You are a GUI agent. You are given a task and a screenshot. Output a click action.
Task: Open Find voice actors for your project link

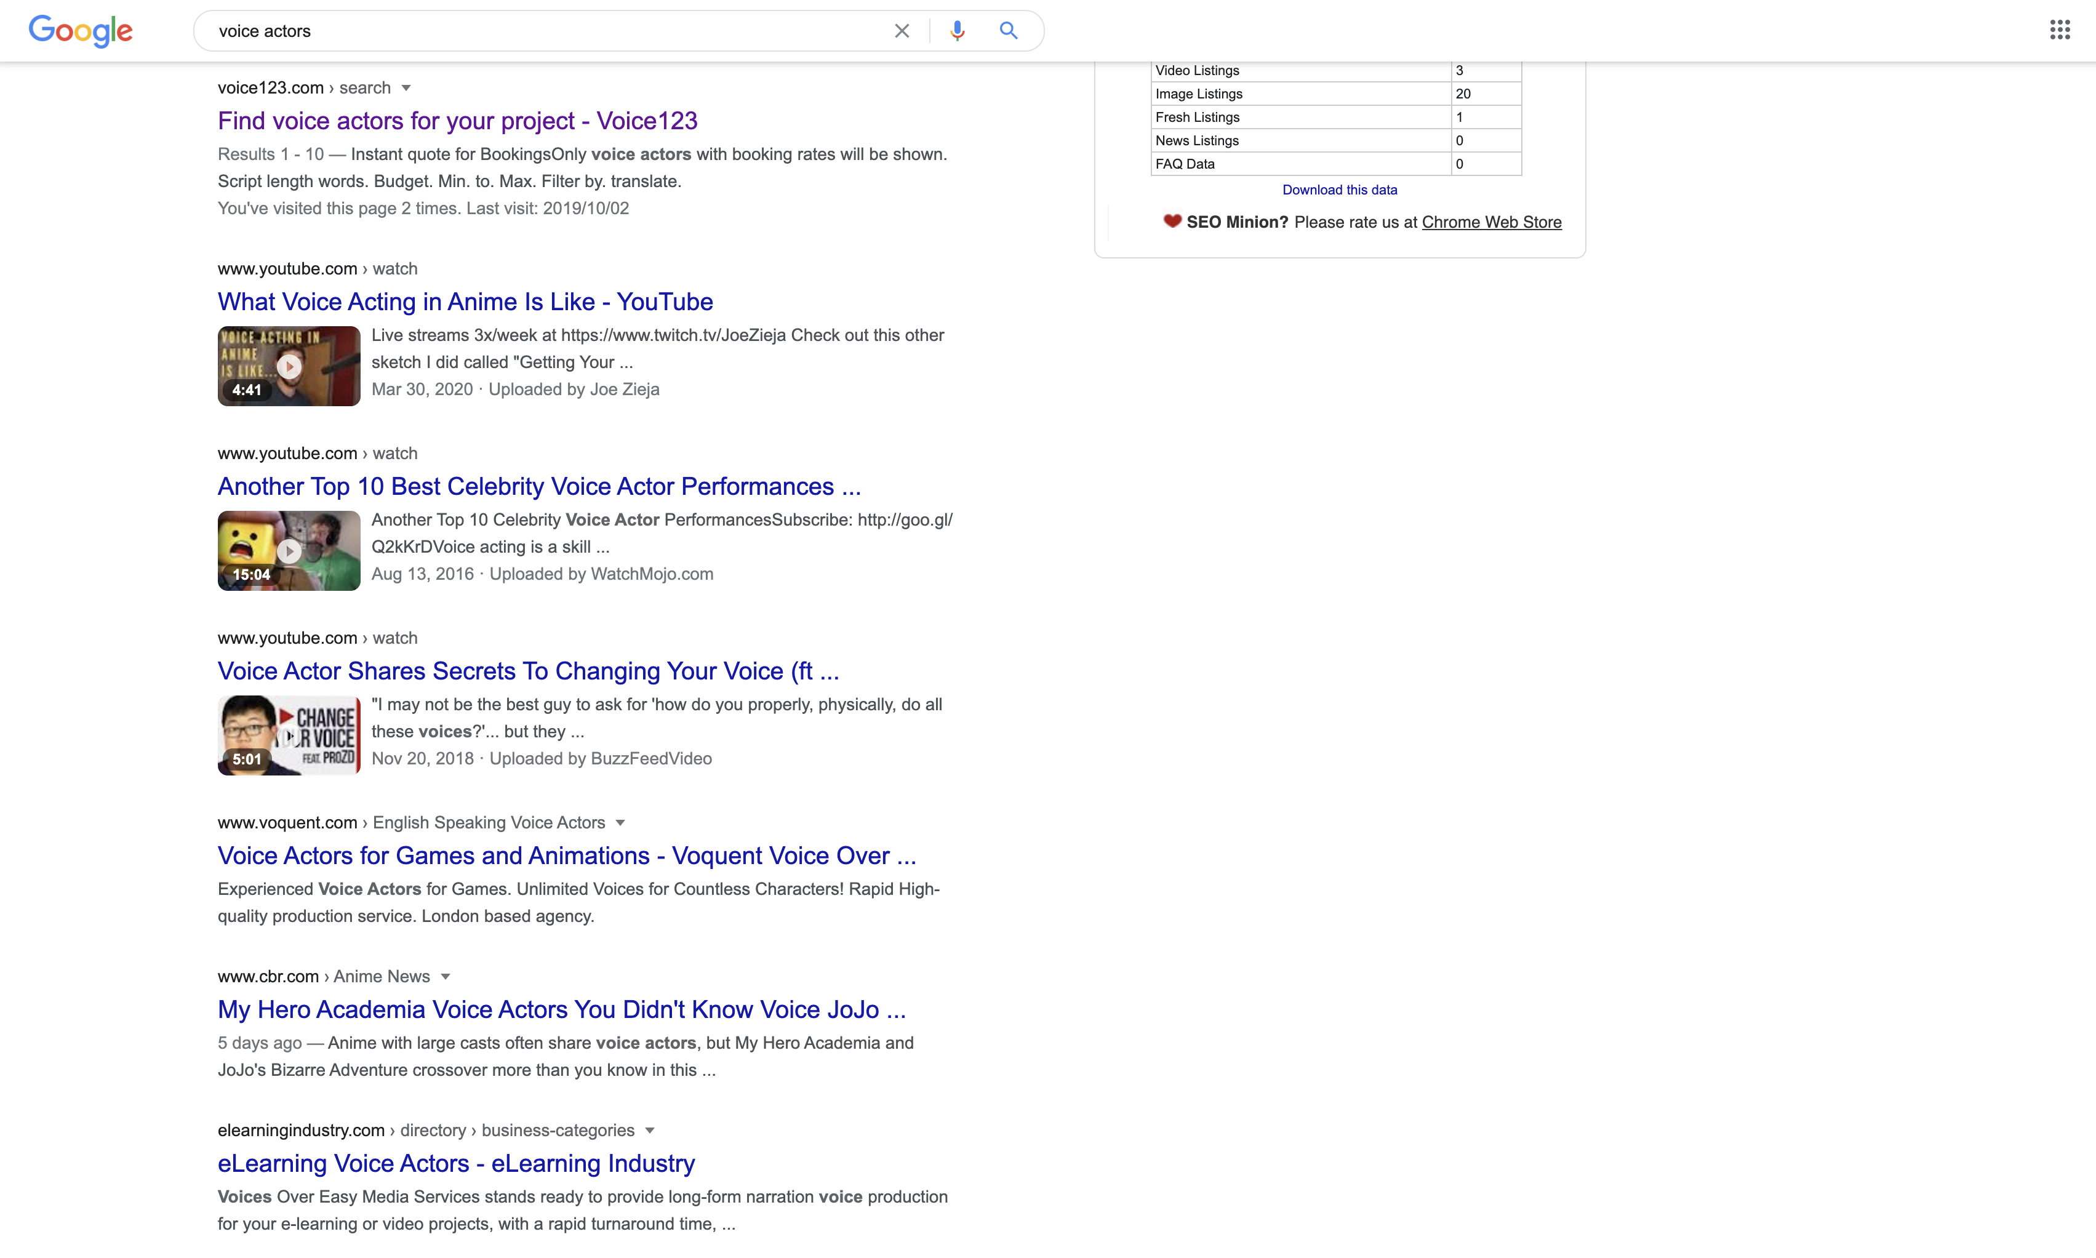pos(457,121)
